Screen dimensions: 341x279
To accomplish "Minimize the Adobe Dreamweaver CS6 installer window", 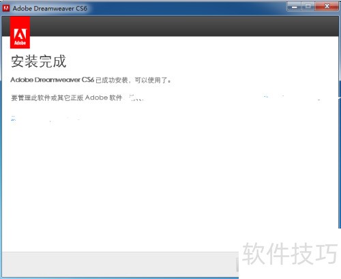I will (294, 7).
